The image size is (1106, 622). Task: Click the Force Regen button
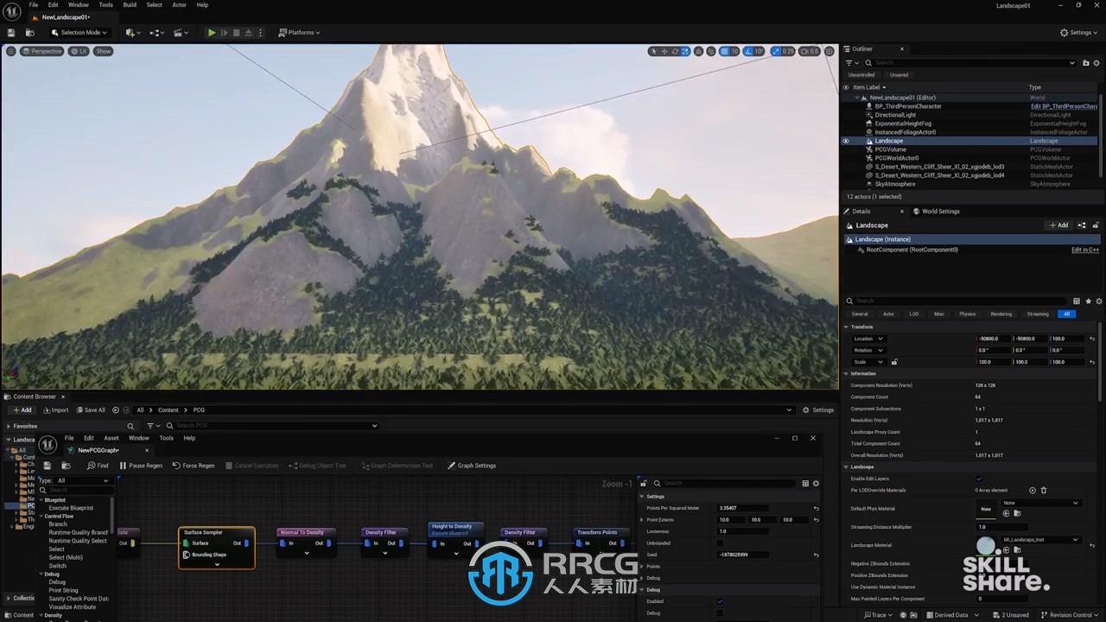(x=194, y=466)
